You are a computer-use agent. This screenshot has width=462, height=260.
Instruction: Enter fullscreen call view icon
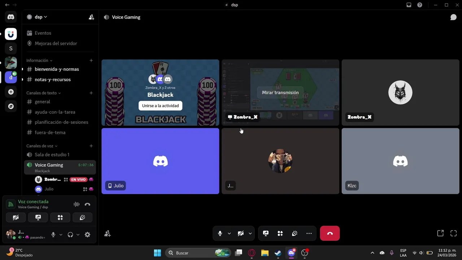454,233
